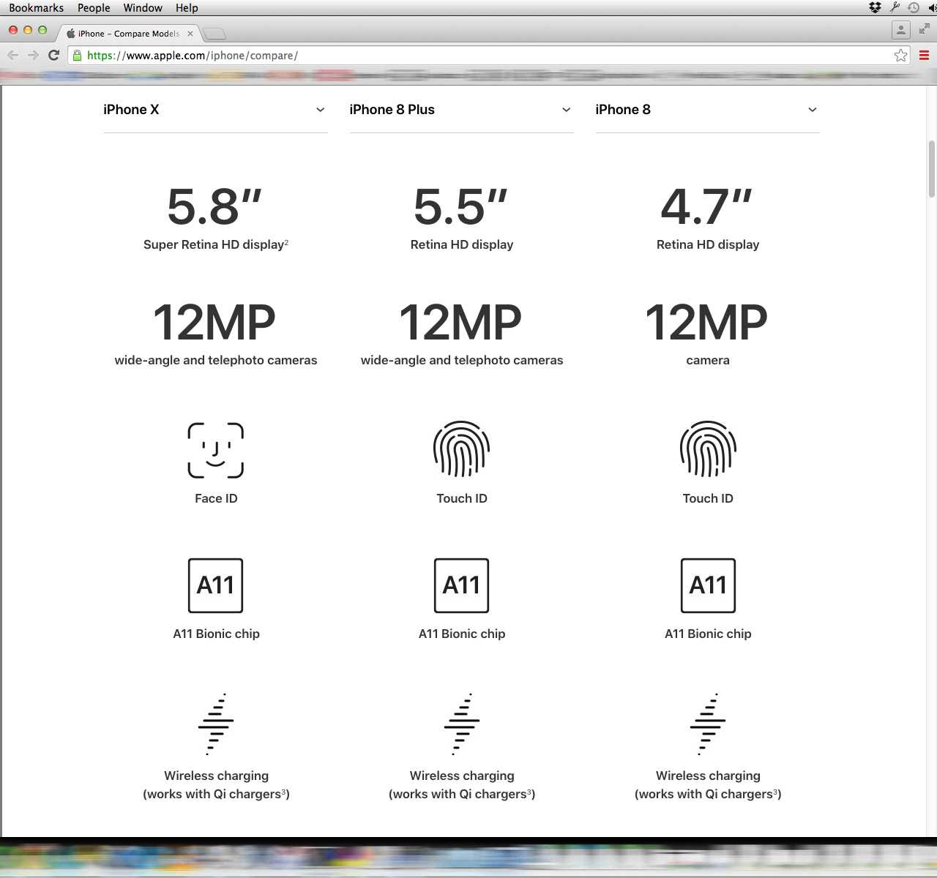This screenshot has width=937, height=878.
Task: Expand the iPhone 8 Plus model dropdown
Action: (566, 110)
